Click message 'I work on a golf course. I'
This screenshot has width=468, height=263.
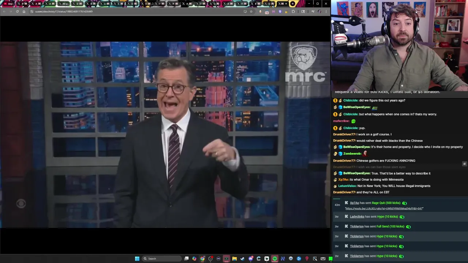point(374,134)
